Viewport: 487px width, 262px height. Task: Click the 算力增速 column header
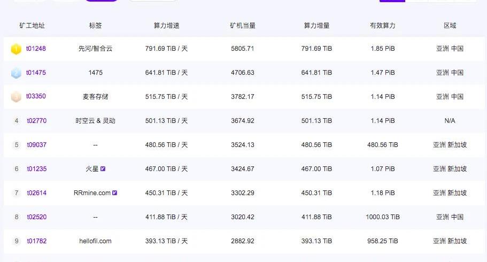(166, 26)
